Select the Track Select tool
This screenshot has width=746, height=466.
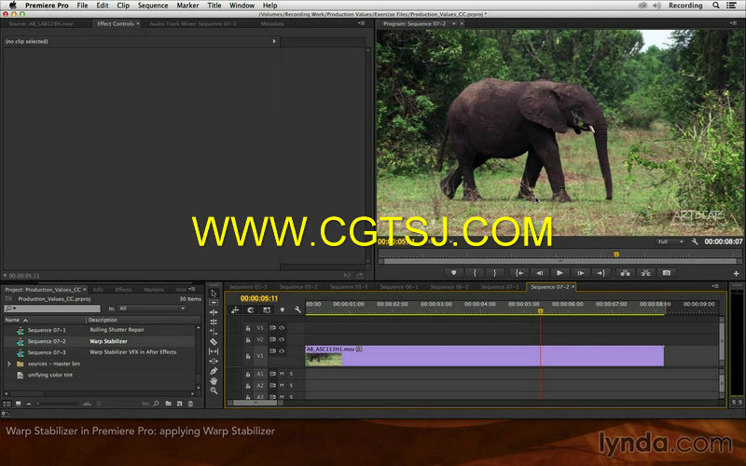[214, 302]
